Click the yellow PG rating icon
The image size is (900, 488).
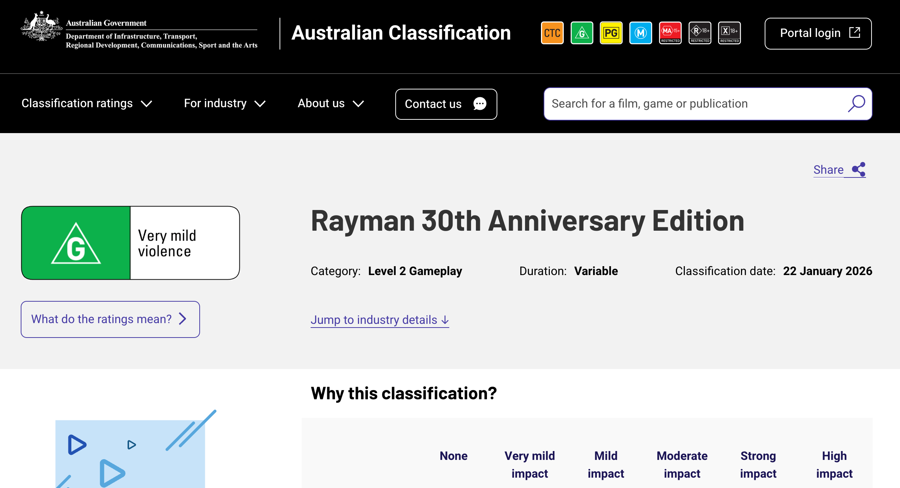[611, 33]
